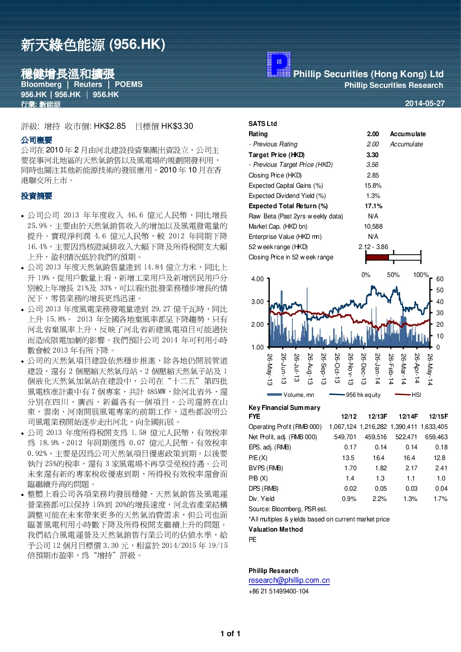Click the 'Expected Dividend Yield (%)' label
The height and width of the screenshot is (652, 461).
coord(287,196)
